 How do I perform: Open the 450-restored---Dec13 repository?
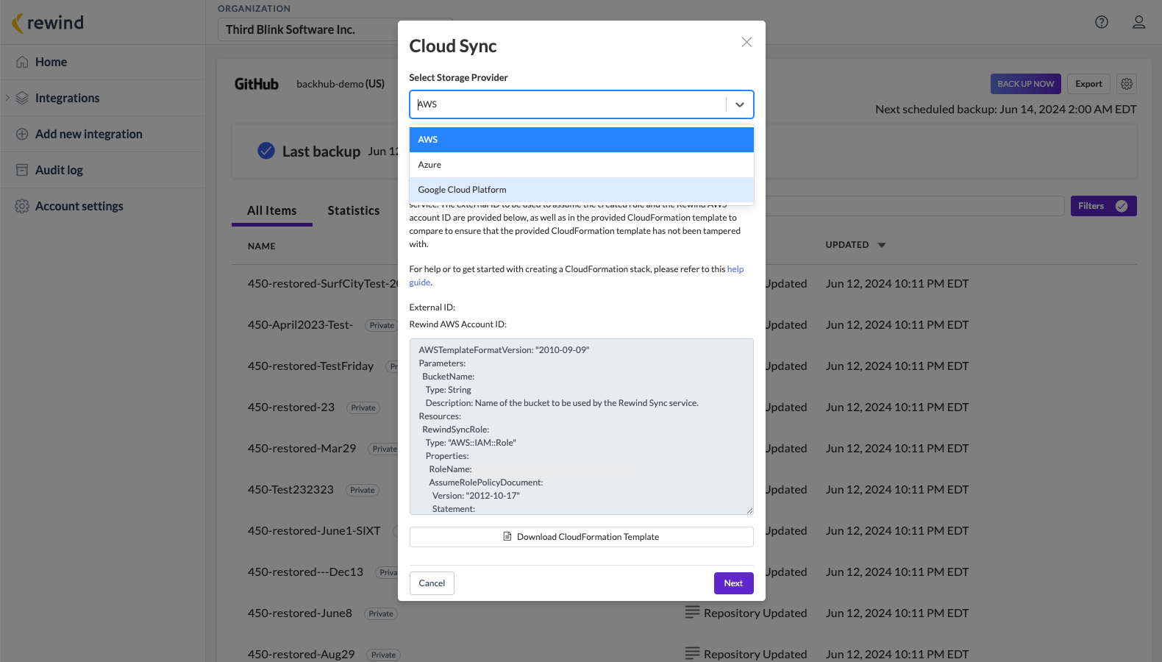coord(305,572)
